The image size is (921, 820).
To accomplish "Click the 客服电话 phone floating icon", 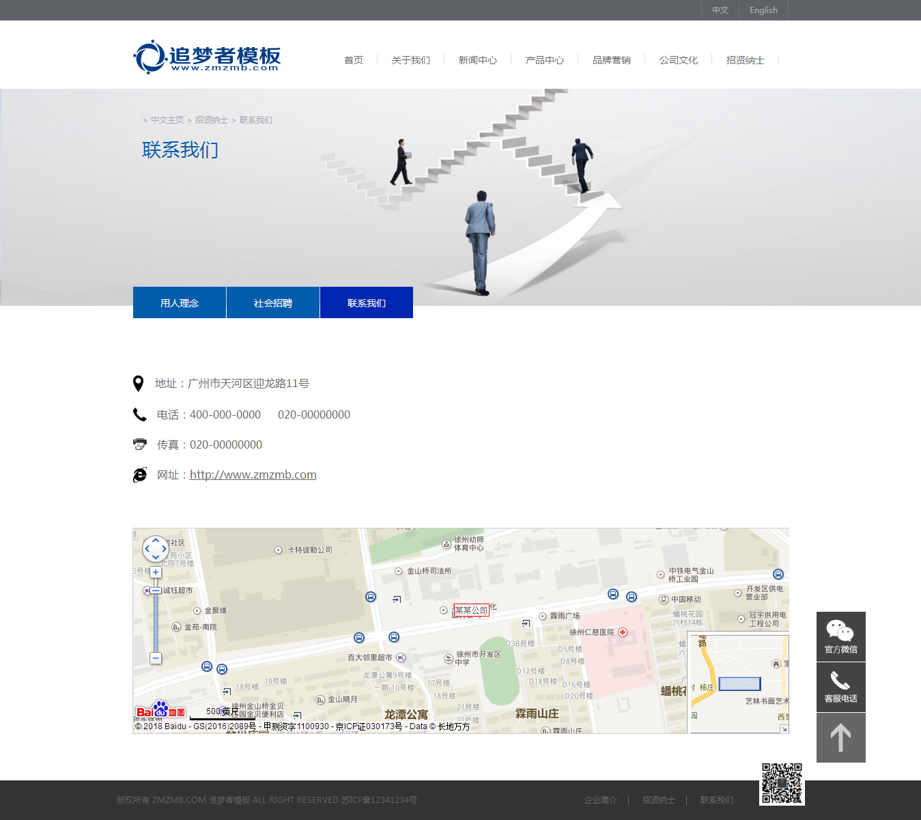I will (x=840, y=687).
